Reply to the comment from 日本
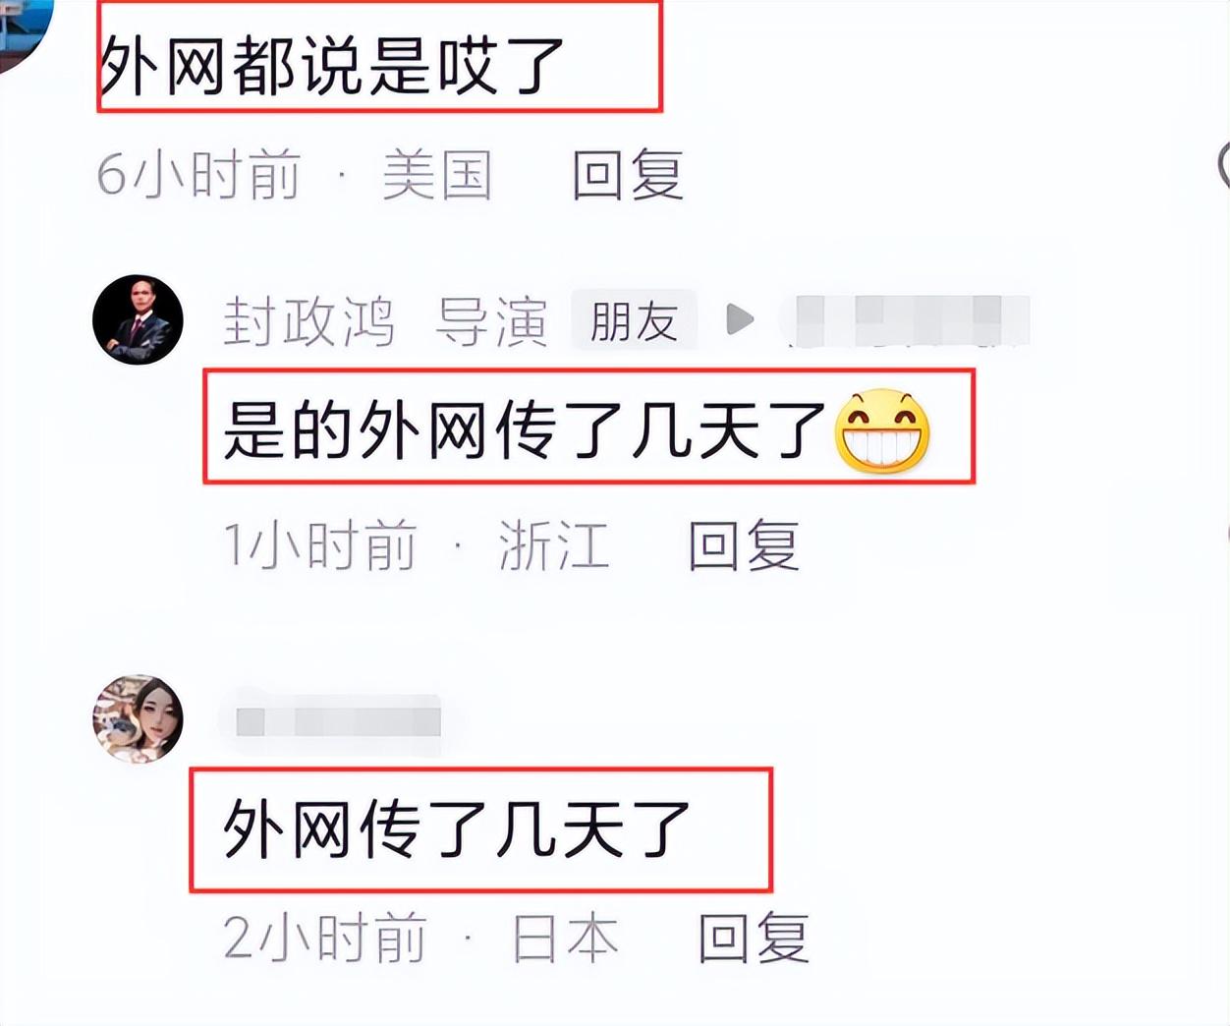This screenshot has height=1026, width=1230. [754, 938]
